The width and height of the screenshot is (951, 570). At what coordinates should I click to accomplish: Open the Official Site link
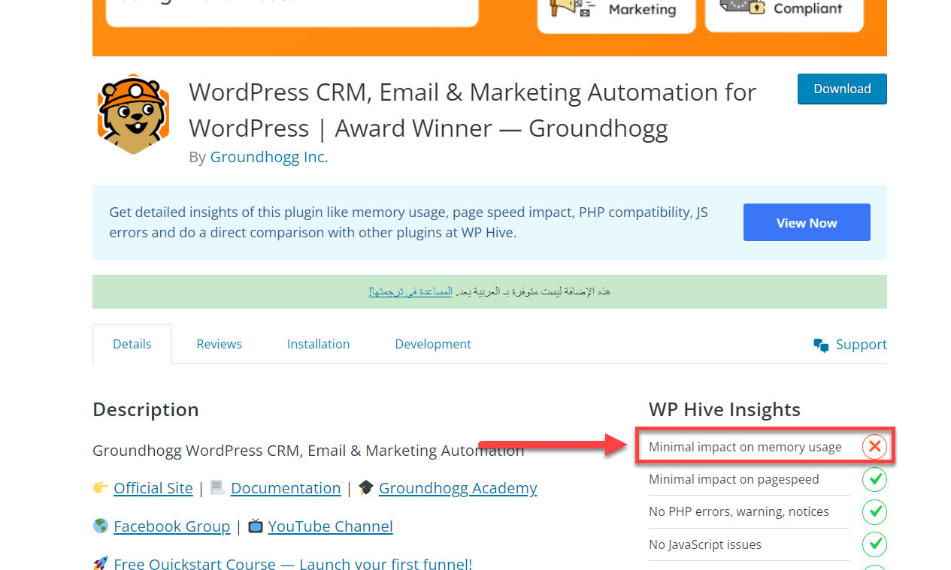pos(153,488)
